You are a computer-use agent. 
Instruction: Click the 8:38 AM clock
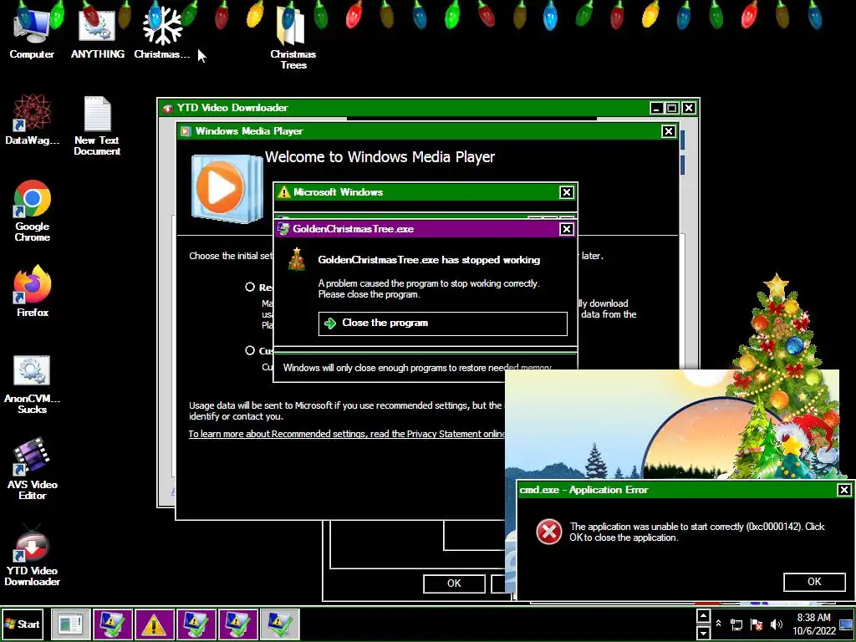coord(813,618)
